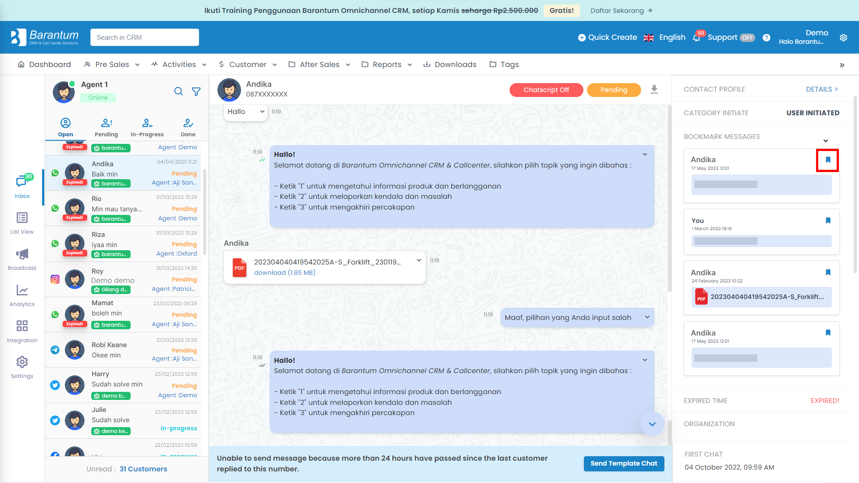Click Daftar Sekarang link in banner
Screen dimensions: 859x483
click(x=621, y=11)
